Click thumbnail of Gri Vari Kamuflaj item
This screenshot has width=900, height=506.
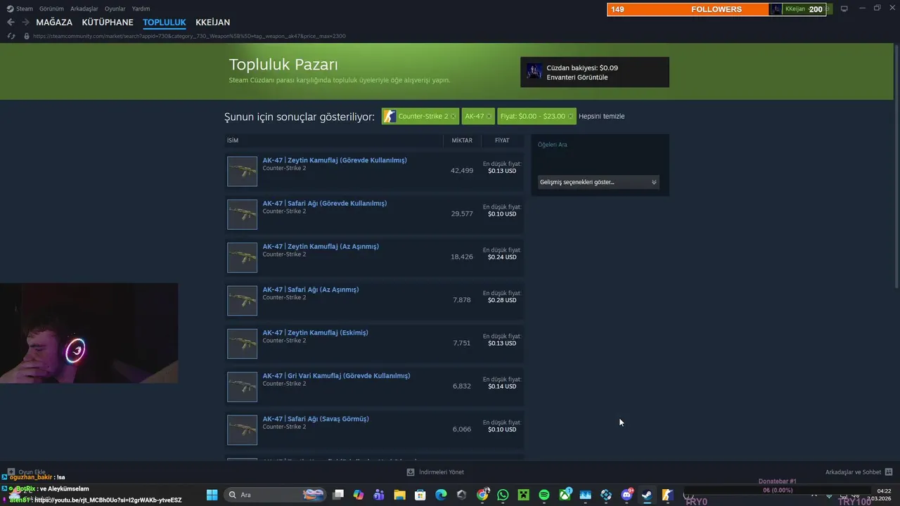(x=242, y=387)
